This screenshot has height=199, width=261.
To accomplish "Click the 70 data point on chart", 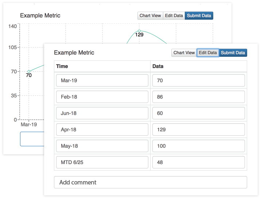I will click(29, 71).
